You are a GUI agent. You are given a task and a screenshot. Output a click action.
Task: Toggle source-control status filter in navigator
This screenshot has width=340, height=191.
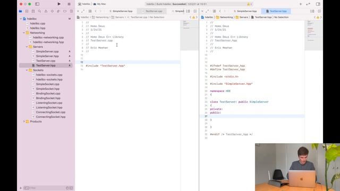tap(71, 188)
